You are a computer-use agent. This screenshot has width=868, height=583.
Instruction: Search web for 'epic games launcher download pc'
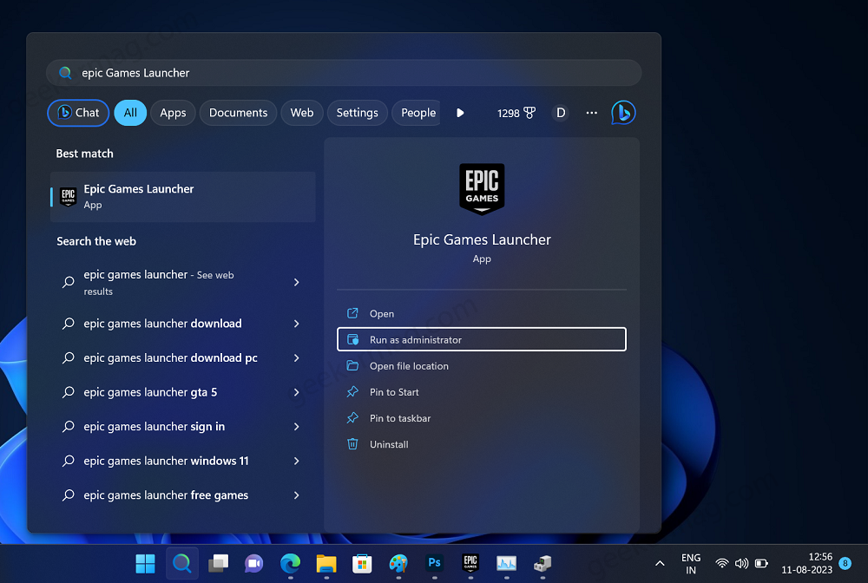182,358
